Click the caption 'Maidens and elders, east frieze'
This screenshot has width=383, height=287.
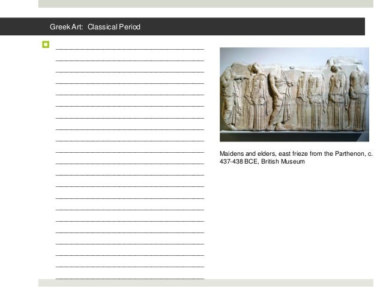pos(264,153)
